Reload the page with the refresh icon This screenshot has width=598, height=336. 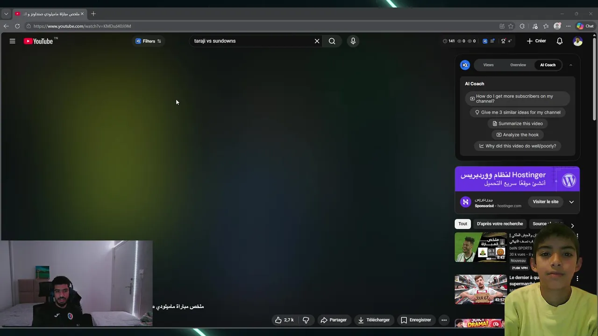coord(17,26)
